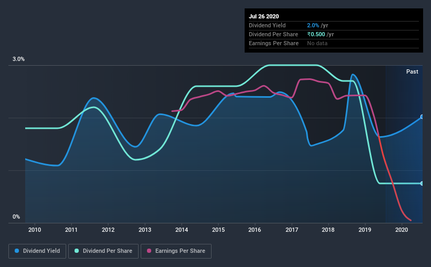Click the No data earnings value

tap(317, 43)
